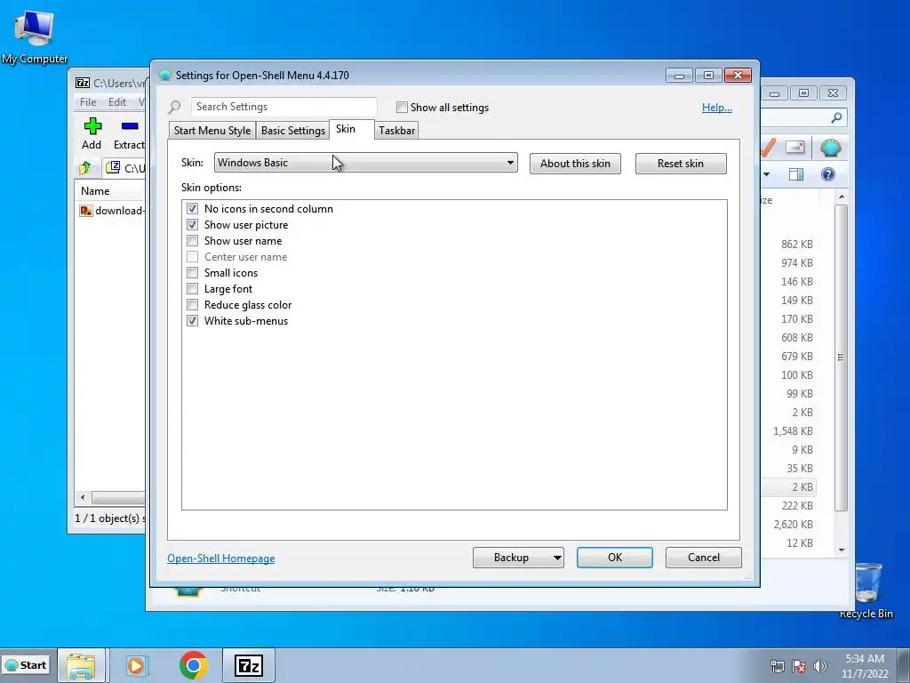
Task: Click the search magnifier icon in Open-Shell settings
Action: pos(174,107)
